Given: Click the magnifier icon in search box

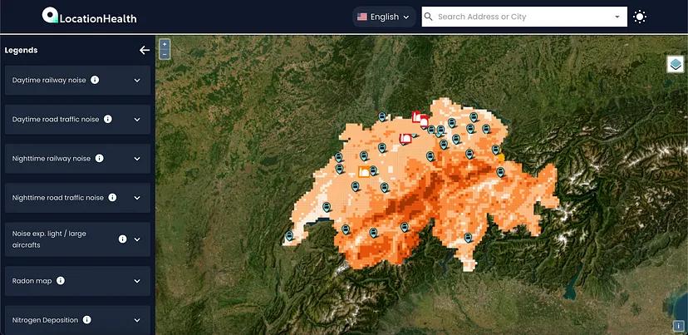Looking at the screenshot, I should (x=429, y=17).
